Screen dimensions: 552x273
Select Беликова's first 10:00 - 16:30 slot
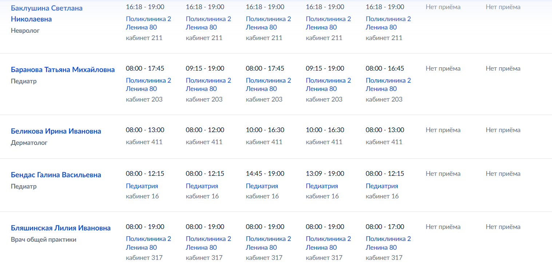pos(265,130)
